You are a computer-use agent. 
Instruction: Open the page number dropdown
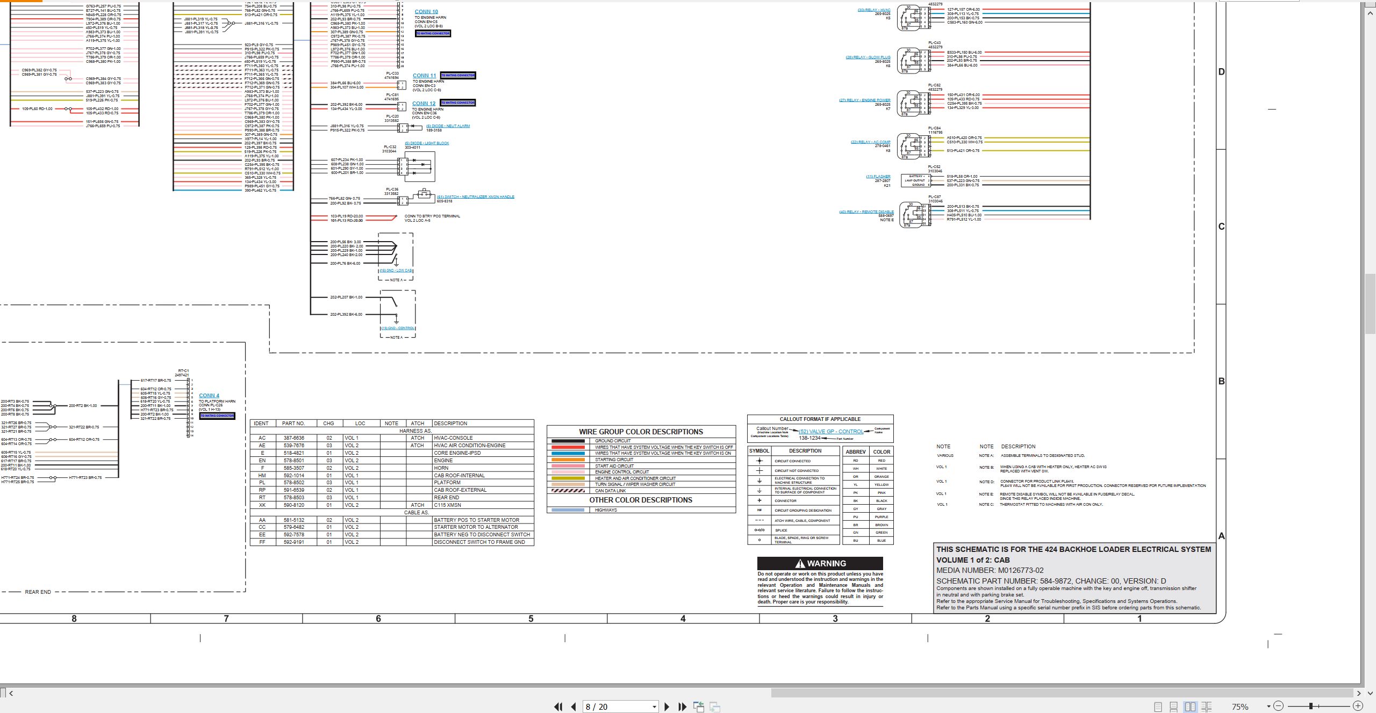(x=654, y=707)
